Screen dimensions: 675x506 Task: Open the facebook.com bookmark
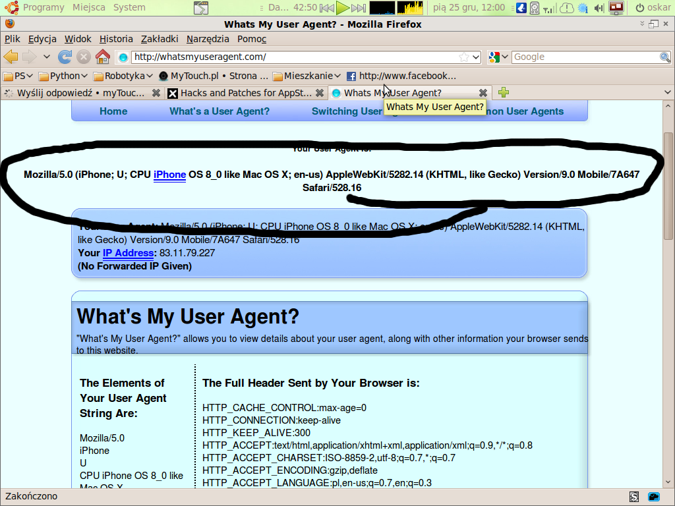[401, 76]
